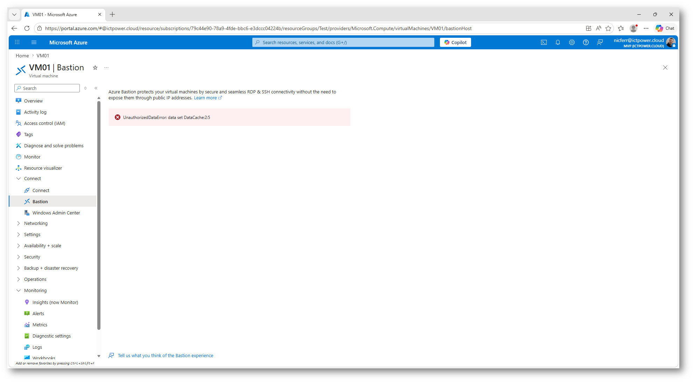694x383 pixels.
Task: Collapse the Connect section
Action: 19,178
